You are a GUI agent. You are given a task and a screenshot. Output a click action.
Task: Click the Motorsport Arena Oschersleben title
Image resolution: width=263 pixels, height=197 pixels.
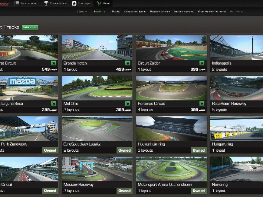[x=165, y=185]
